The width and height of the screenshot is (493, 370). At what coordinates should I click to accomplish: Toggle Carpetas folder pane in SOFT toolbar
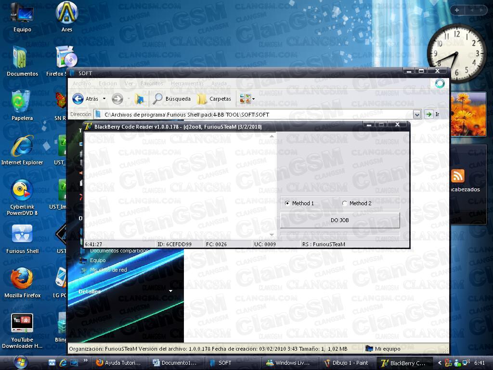coord(214,99)
